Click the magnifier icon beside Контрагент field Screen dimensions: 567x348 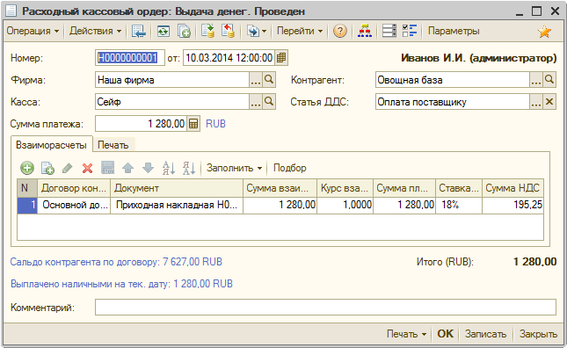[549, 79]
